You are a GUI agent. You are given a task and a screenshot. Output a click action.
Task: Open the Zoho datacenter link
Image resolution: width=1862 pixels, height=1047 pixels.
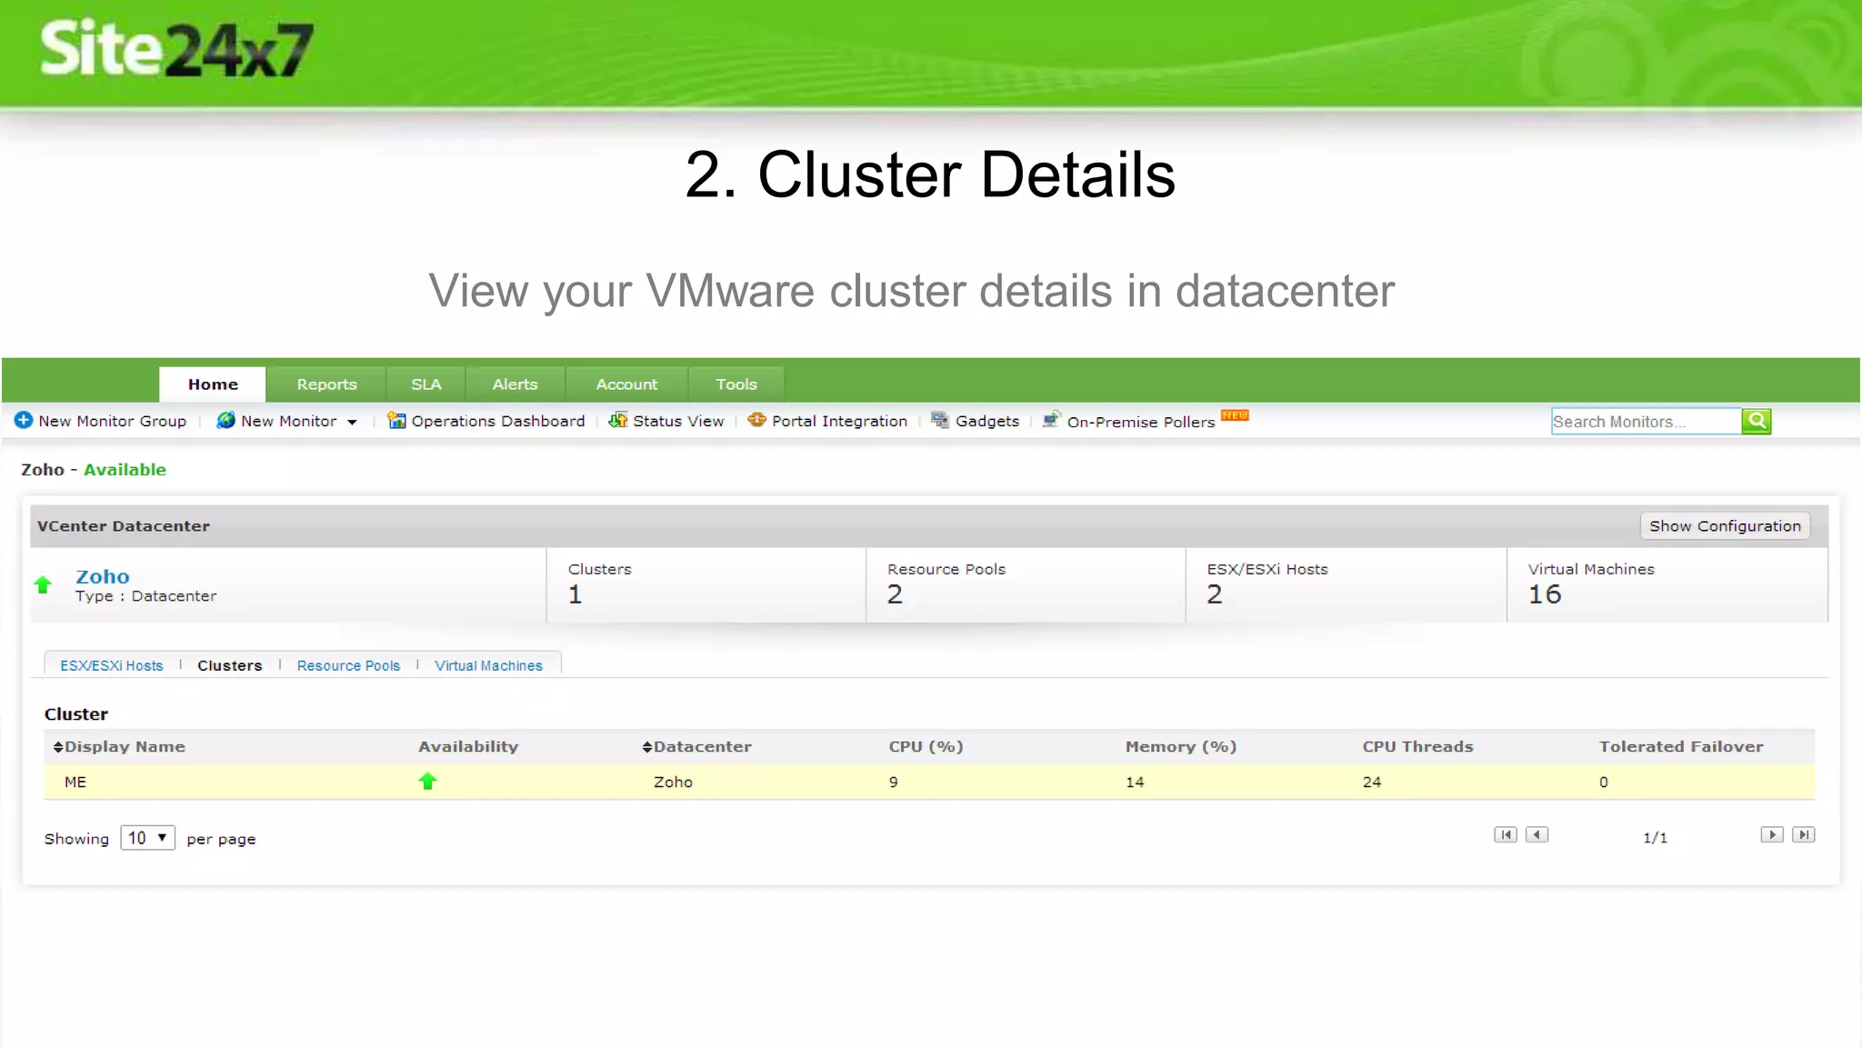tap(102, 576)
